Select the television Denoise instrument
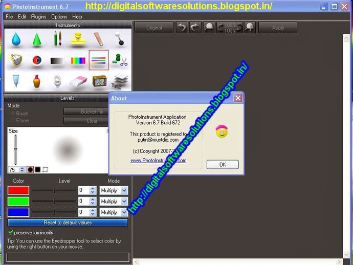353x265 pixels. 99,81
